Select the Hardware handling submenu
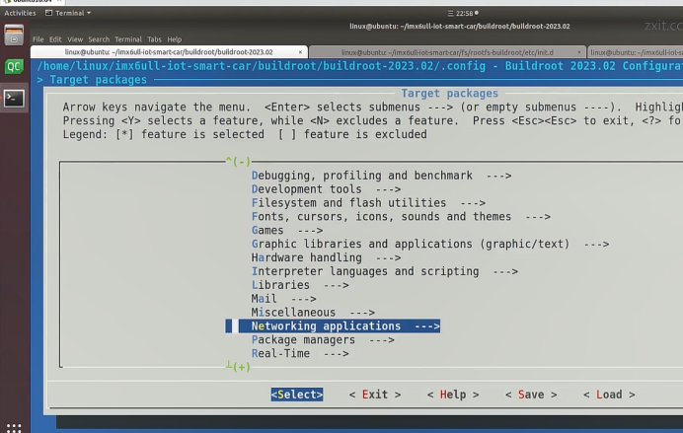 [326, 257]
